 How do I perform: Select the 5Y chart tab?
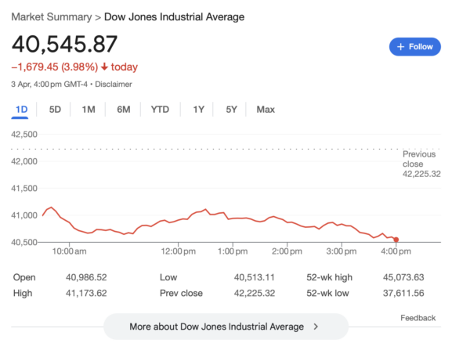(231, 110)
